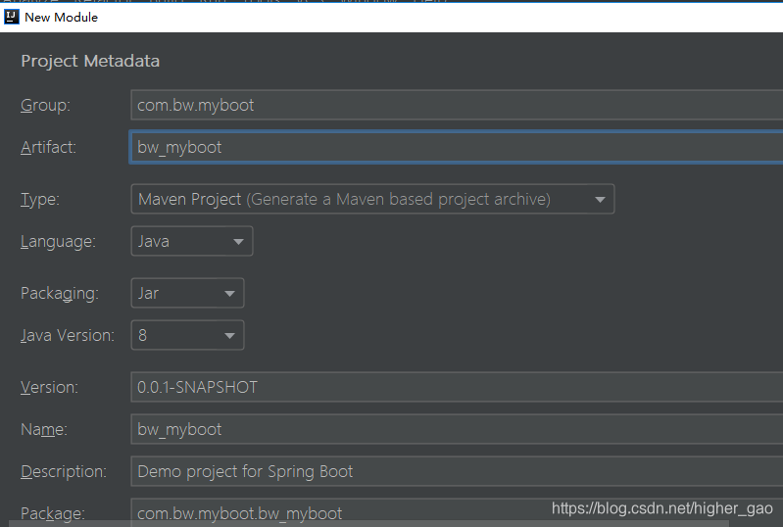Click the IntelliJ icon in title bar
This screenshot has height=527, width=783.
coord(11,17)
